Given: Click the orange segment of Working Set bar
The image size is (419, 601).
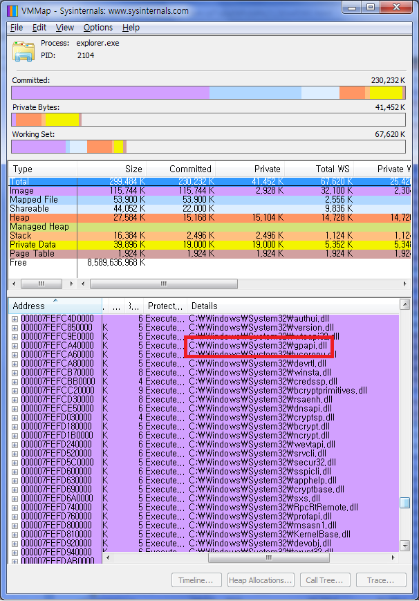Looking at the screenshot, I should pos(100,147).
